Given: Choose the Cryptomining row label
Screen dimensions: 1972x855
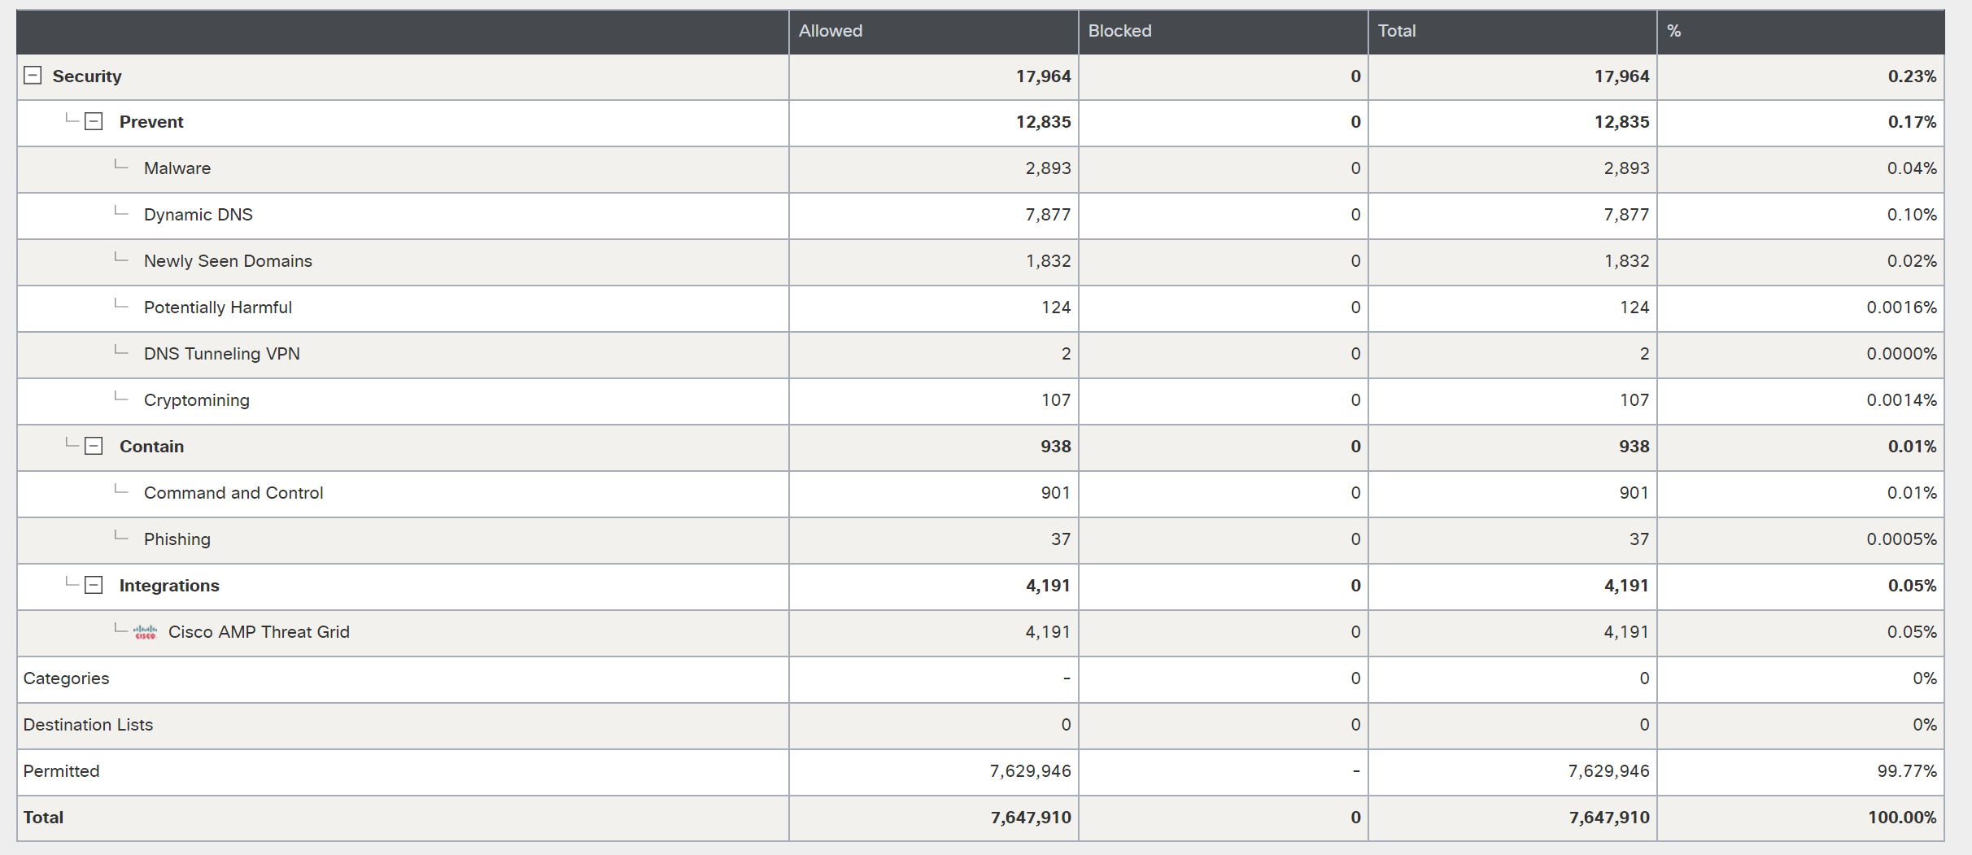Looking at the screenshot, I should (x=197, y=400).
